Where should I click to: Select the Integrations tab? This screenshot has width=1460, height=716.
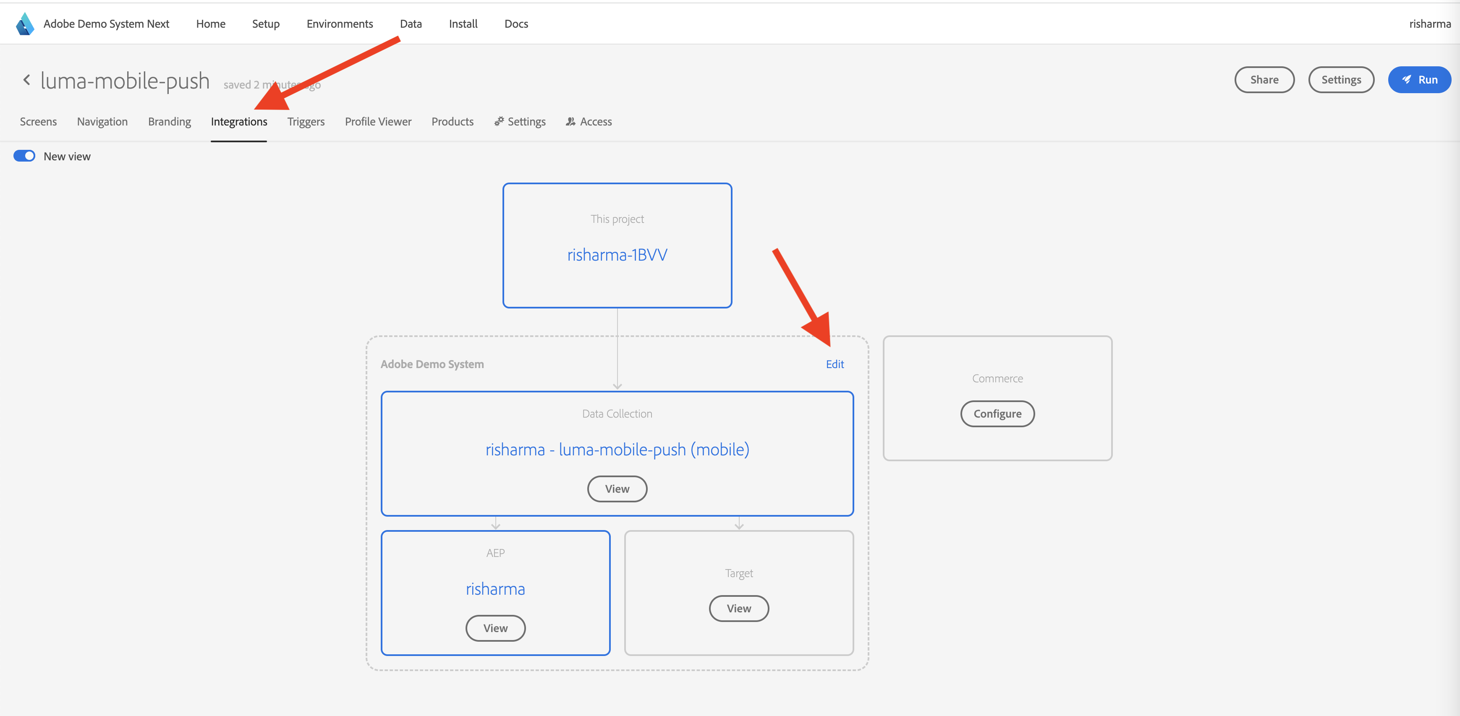(x=238, y=121)
